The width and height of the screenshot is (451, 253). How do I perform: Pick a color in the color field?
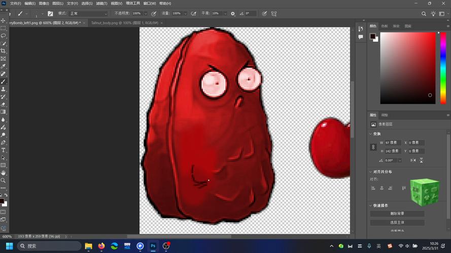408,68
